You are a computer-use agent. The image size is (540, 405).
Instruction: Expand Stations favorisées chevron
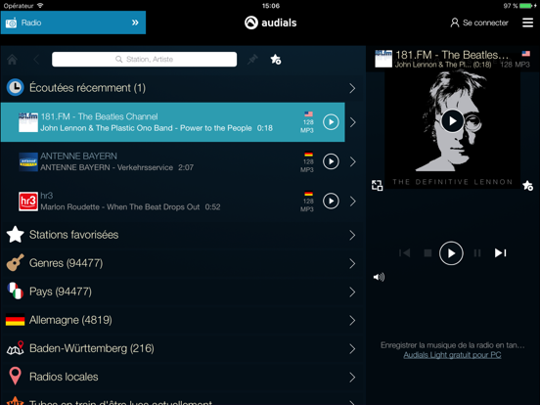pos(352,235)
